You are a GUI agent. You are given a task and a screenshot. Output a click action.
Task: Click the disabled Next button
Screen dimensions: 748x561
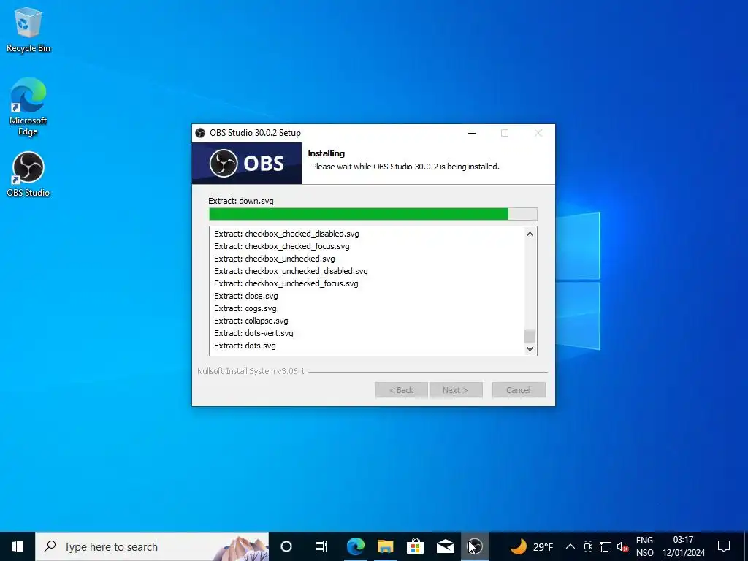(x=456, y=390)
